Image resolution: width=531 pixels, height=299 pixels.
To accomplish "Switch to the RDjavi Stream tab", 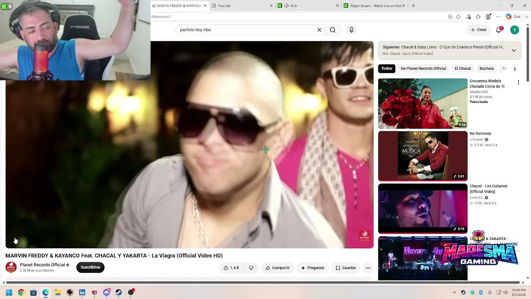I will (x=374, y=6).
